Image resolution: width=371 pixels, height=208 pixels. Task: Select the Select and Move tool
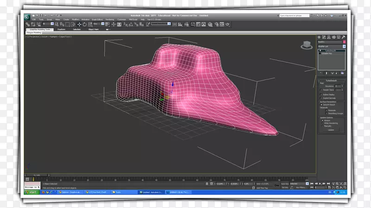tap(79, 24)
